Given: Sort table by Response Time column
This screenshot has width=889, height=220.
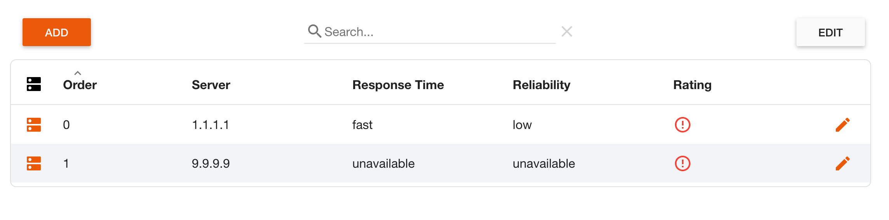Looking at the screenshot, I should (398, 85).
